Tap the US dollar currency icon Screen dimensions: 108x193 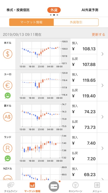(x=8, y=54)
